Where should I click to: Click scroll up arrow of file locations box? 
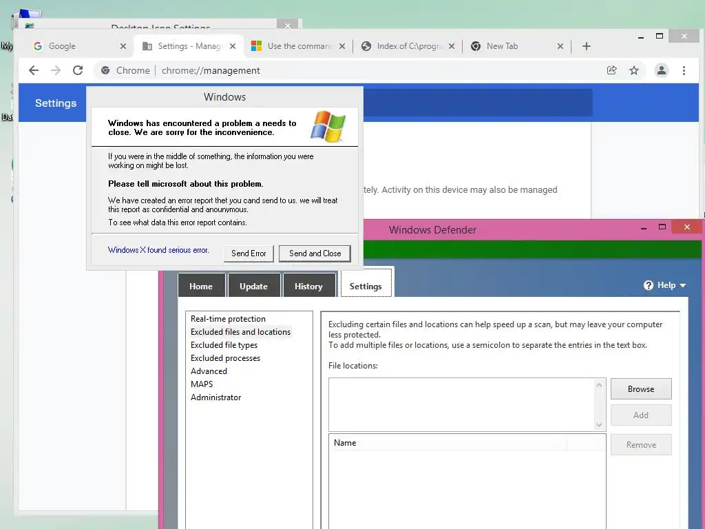coord(600,385)
